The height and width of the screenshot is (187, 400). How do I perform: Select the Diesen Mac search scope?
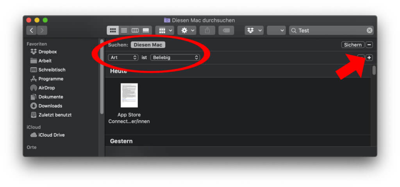coord(148,45)
